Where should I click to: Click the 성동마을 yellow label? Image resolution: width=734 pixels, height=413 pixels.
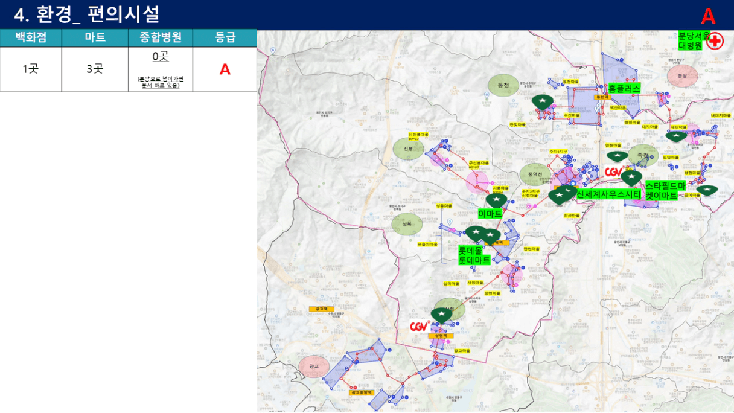pyautogui.click(x=444, y=206)
